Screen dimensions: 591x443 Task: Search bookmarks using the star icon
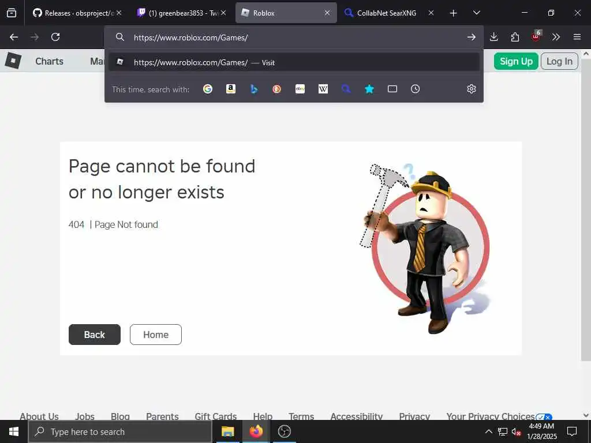click(x=369, y=89)
